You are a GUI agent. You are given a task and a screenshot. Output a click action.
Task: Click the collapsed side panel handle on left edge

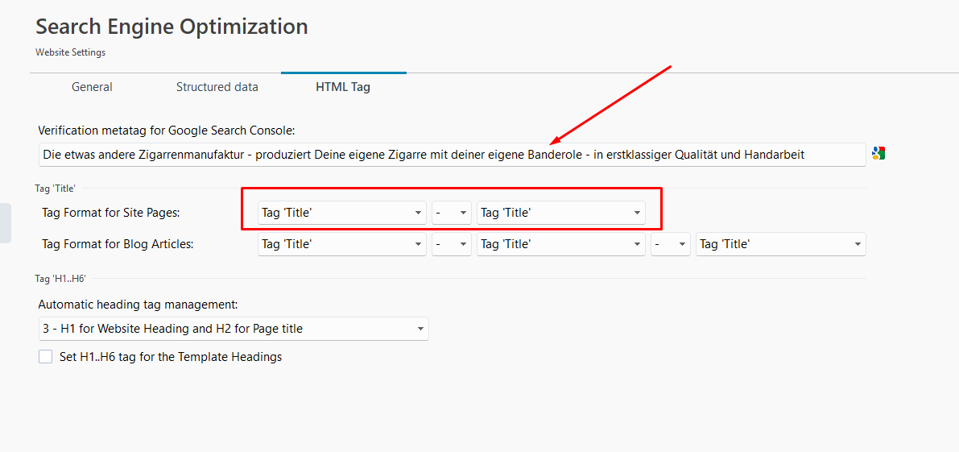(5, 223)
